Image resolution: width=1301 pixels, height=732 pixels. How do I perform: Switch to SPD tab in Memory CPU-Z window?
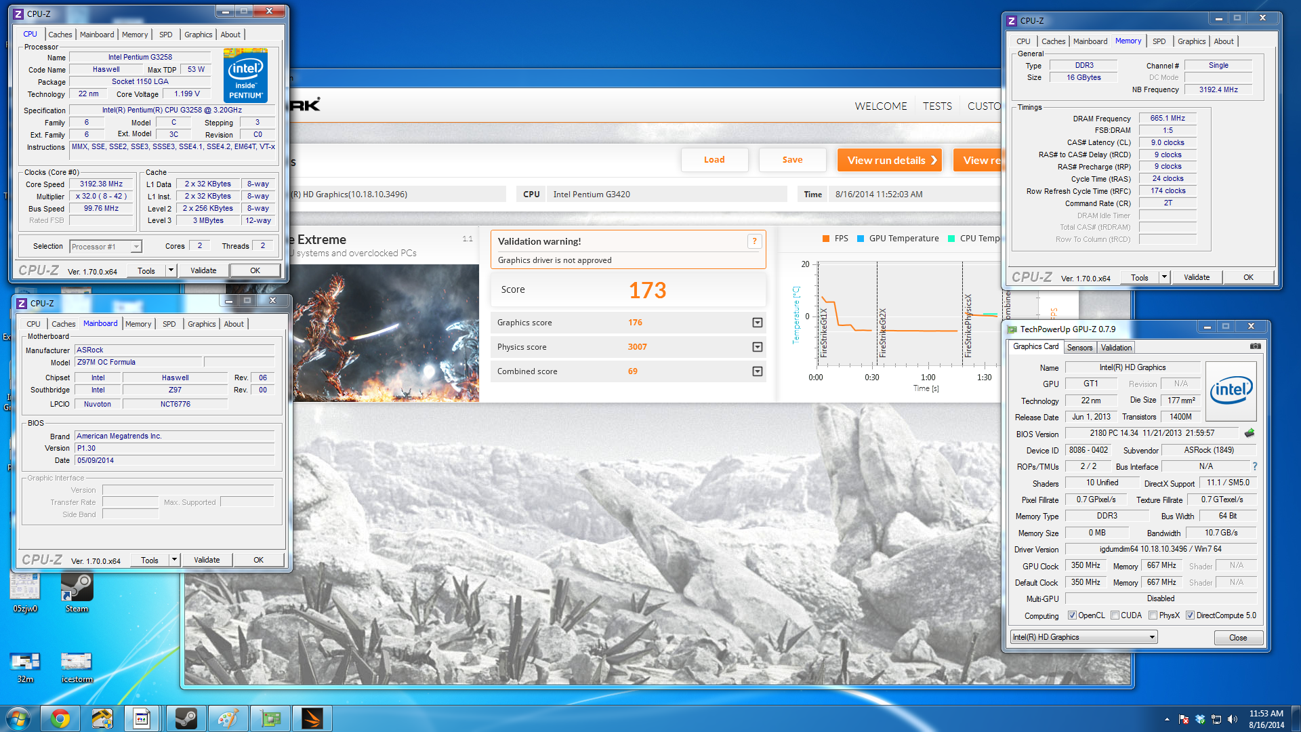pyautogui.click(x=1159, y=41)
